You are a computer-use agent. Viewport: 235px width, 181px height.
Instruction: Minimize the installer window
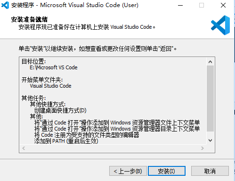pyautogui.click(x=180, y=5)
